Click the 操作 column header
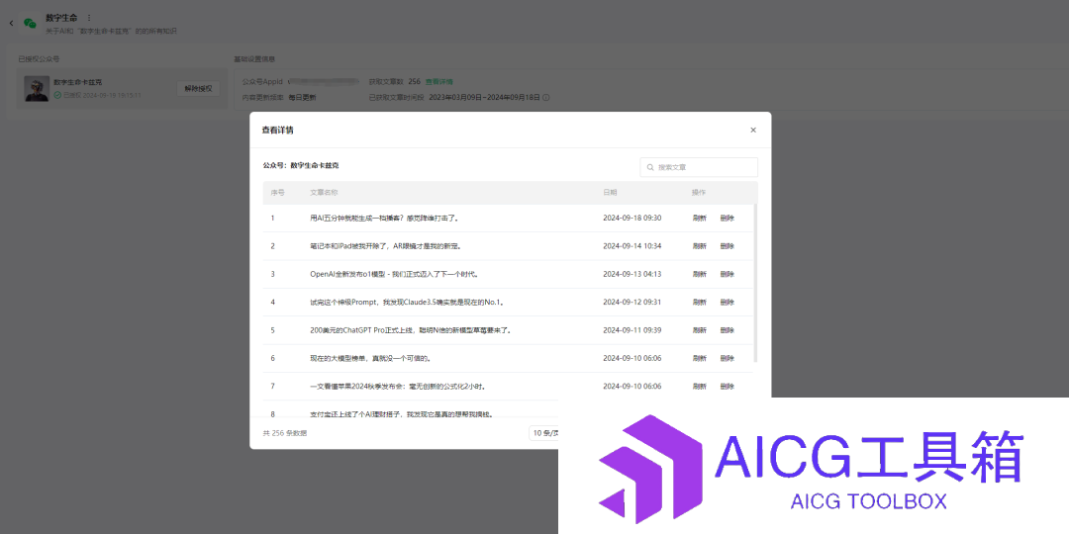The width and height of the screenshot is (1069, 534). click(x=699, y=193)
